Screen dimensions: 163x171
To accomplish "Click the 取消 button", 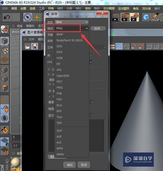I will pos(84,165).
